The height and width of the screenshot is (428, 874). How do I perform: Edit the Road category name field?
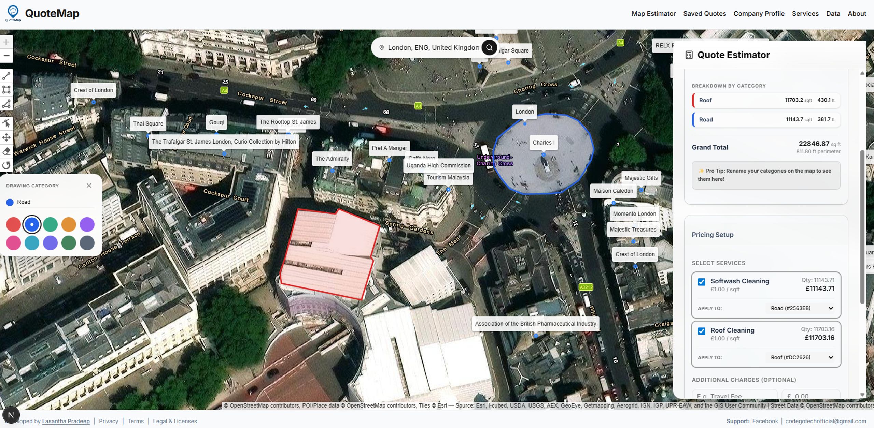click(55, 202)
